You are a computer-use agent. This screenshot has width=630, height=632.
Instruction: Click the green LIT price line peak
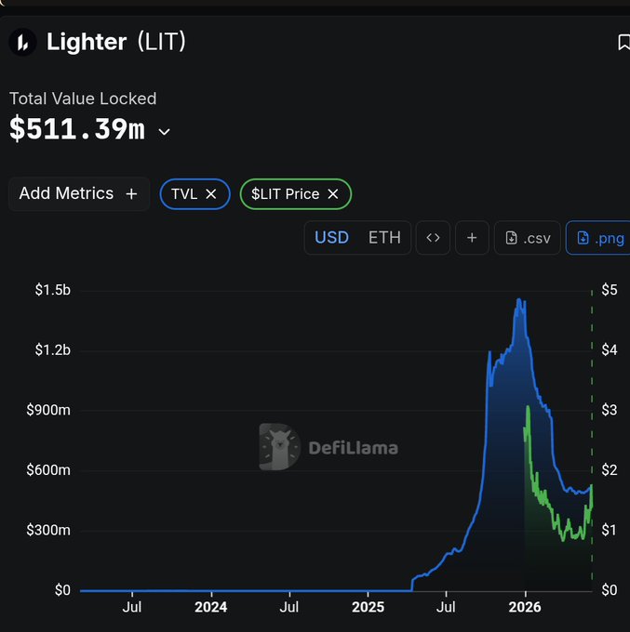click(528, 407)
